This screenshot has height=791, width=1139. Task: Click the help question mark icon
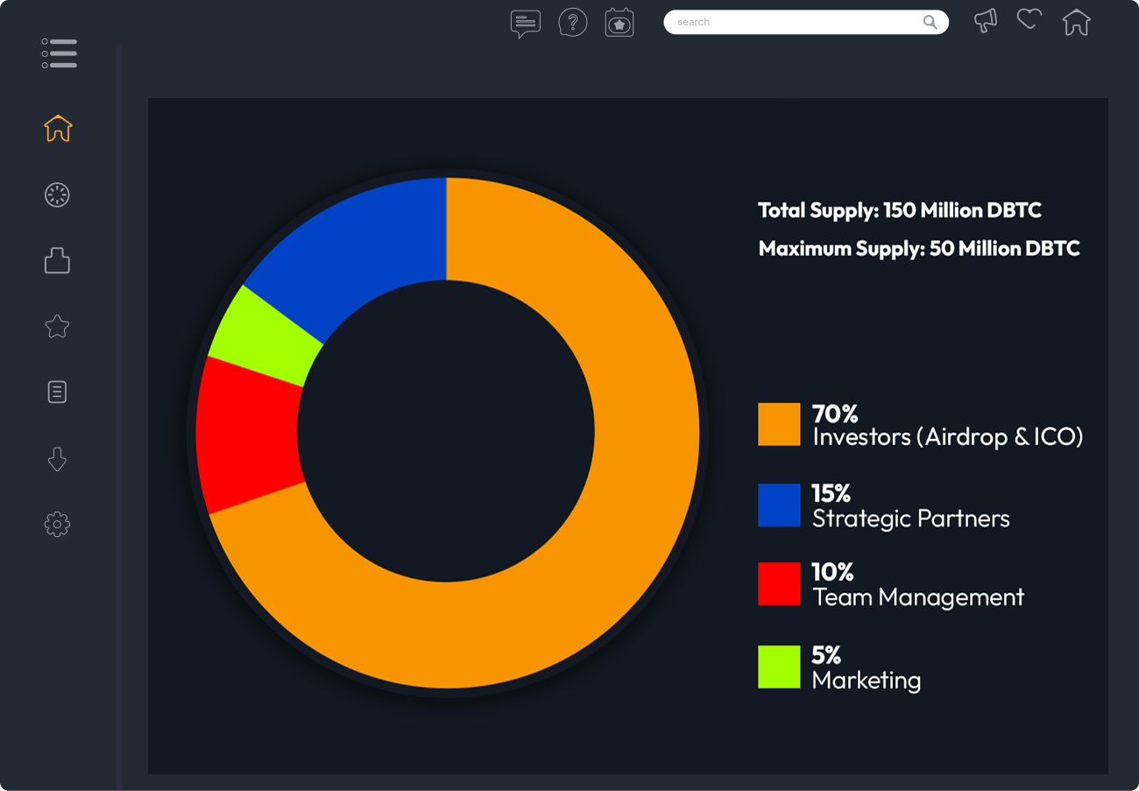(573, 22)
